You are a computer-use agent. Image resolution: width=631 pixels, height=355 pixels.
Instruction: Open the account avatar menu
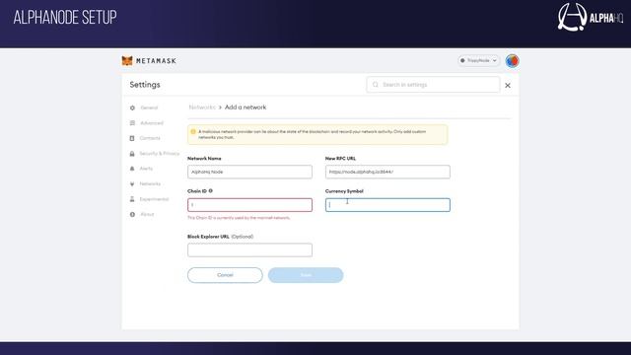tap(512, 61)
